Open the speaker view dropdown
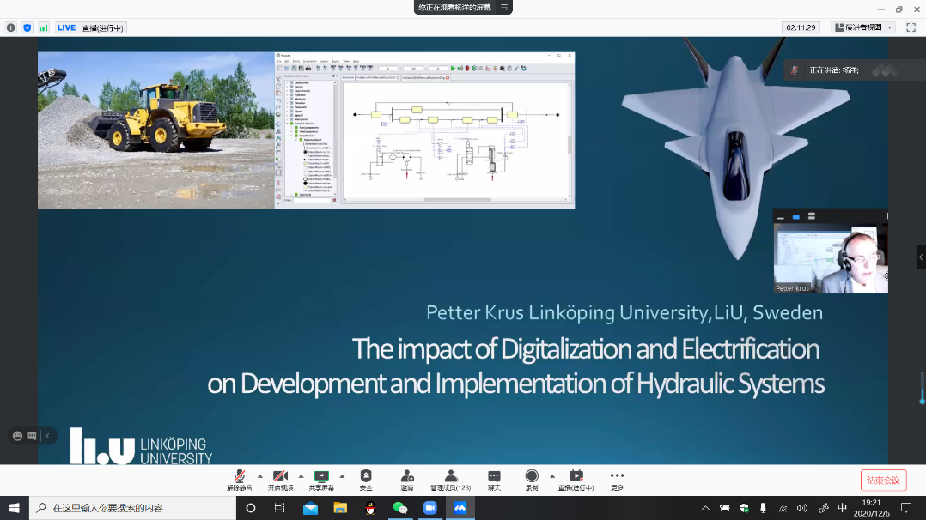The height and width of the screenshot is (520, 926). coord(863,27)
